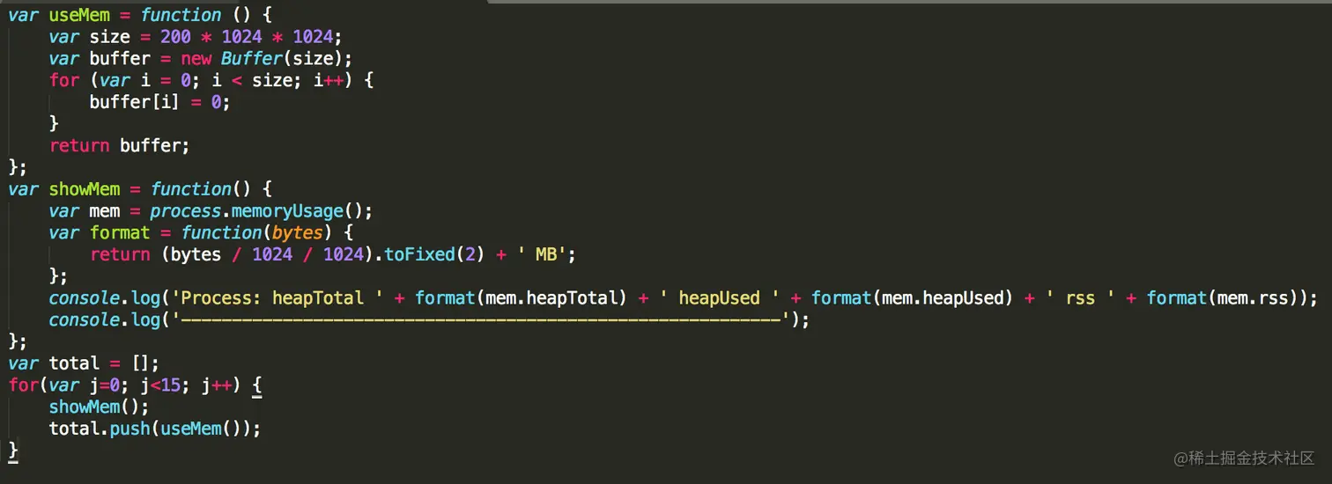Click 'process' in the 'var mem' line
The height and width of the screenshot is (484, 1332).
click(185, 211)
